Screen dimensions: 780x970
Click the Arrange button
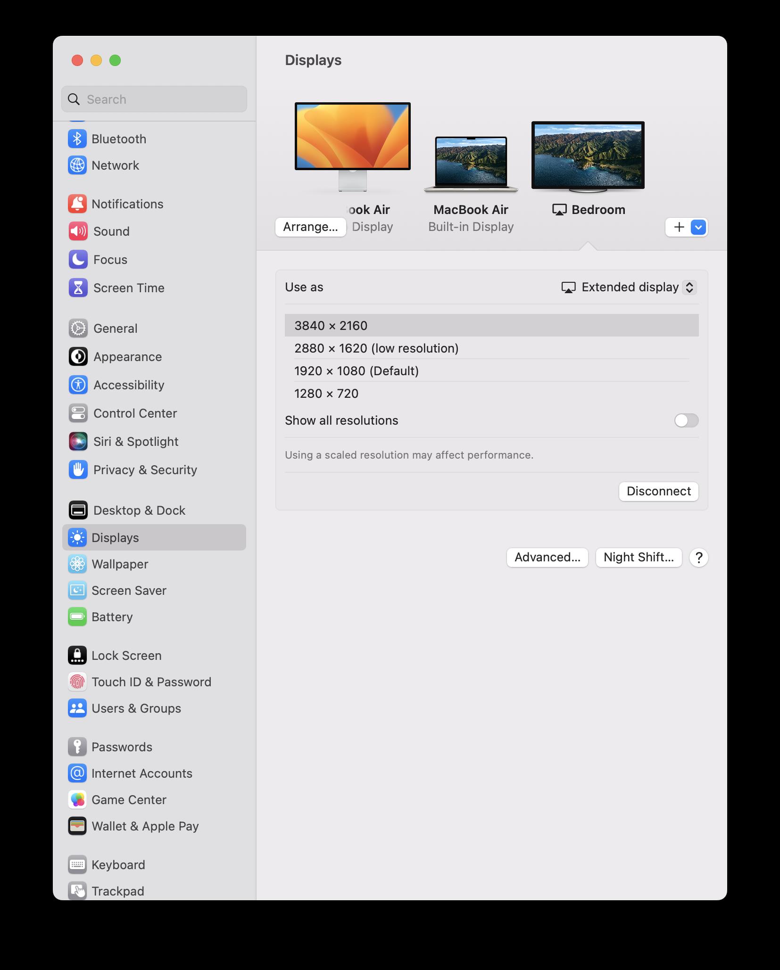[x=310, y=227]
